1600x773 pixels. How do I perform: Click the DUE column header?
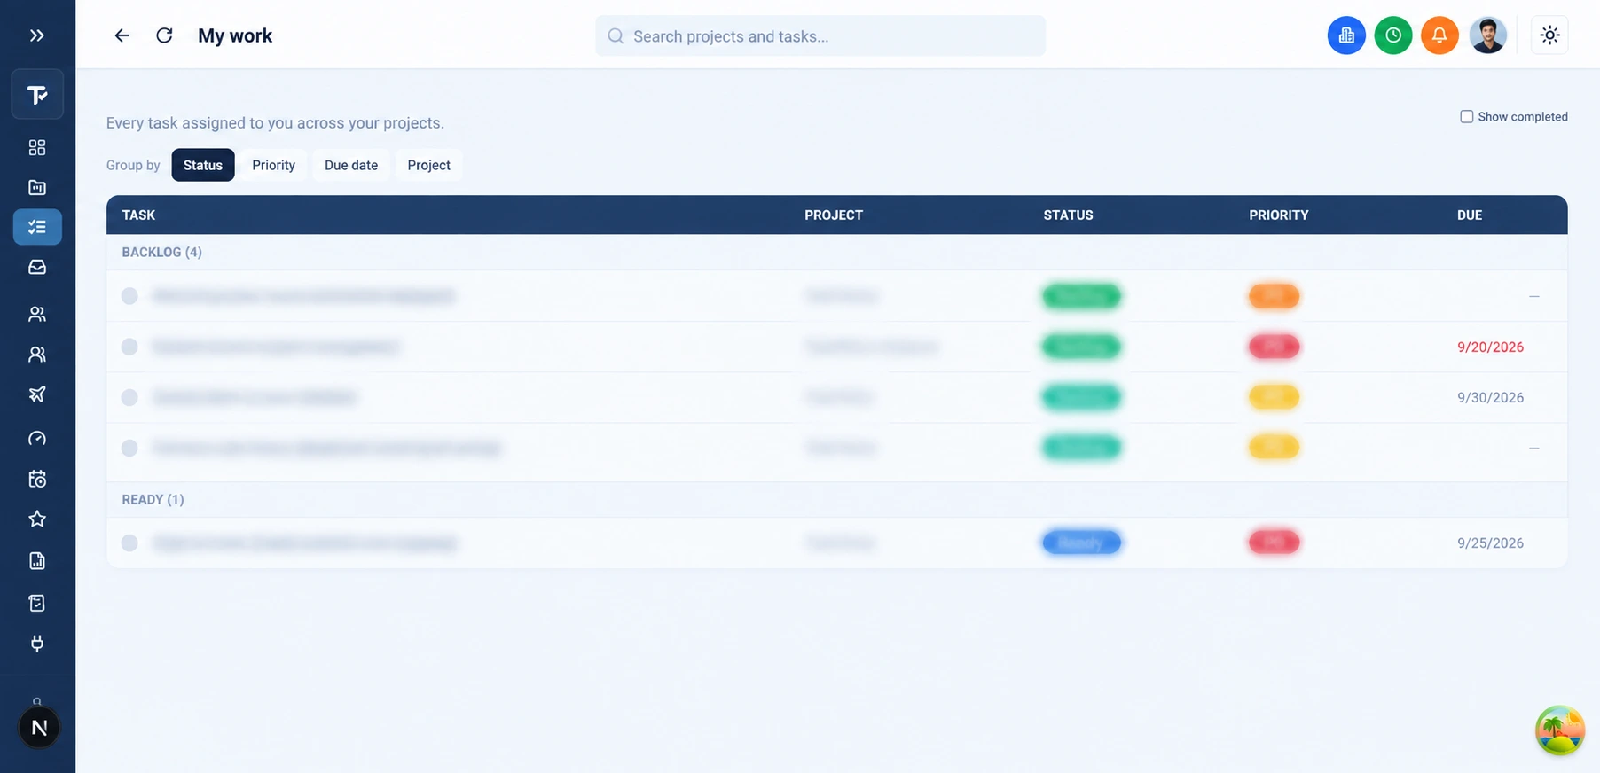point(1470,215)
